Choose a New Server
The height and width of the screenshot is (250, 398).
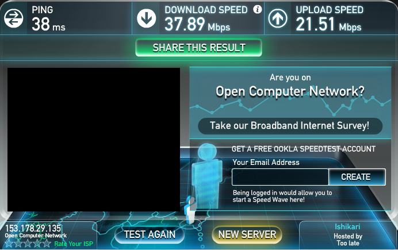coord(247,234)
